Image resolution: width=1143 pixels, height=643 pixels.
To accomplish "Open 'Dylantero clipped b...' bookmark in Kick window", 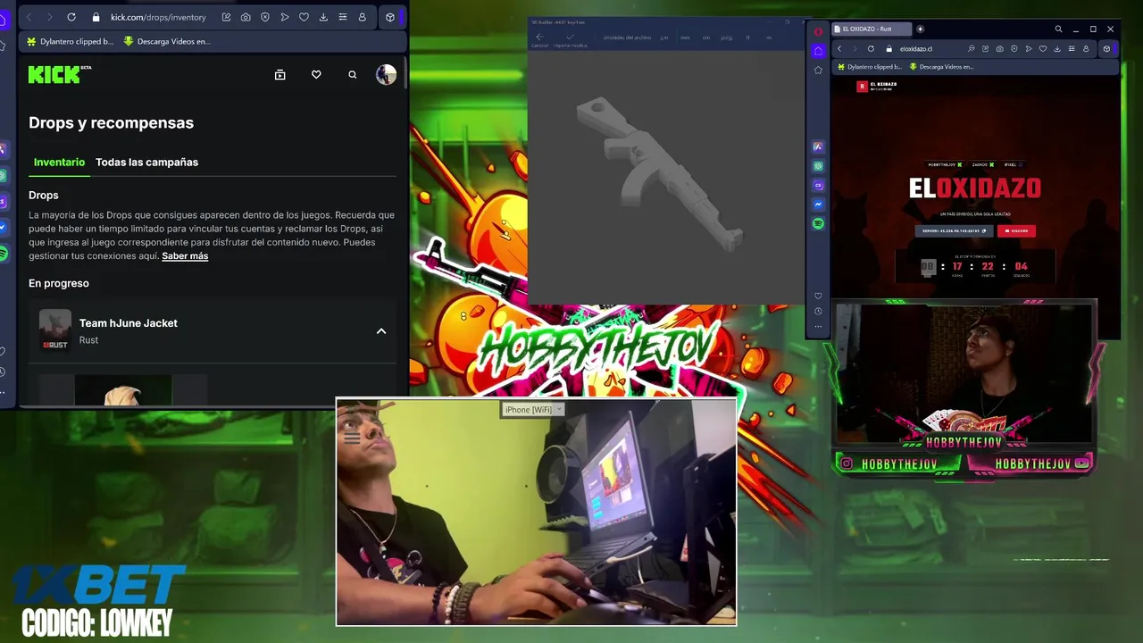I will (x=71, y=41).
